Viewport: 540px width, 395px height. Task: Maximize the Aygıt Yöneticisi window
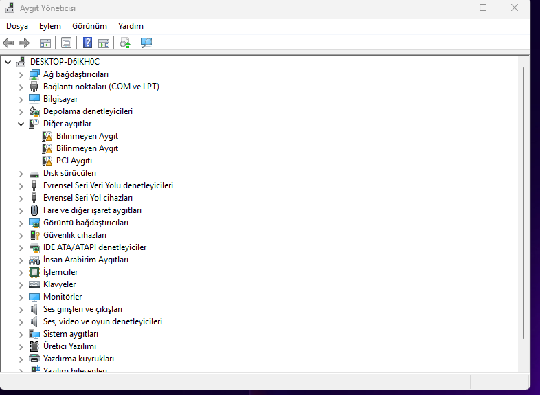483,8
